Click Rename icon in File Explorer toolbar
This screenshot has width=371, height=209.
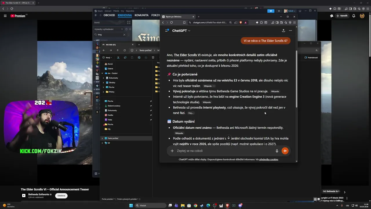(139, 57)
